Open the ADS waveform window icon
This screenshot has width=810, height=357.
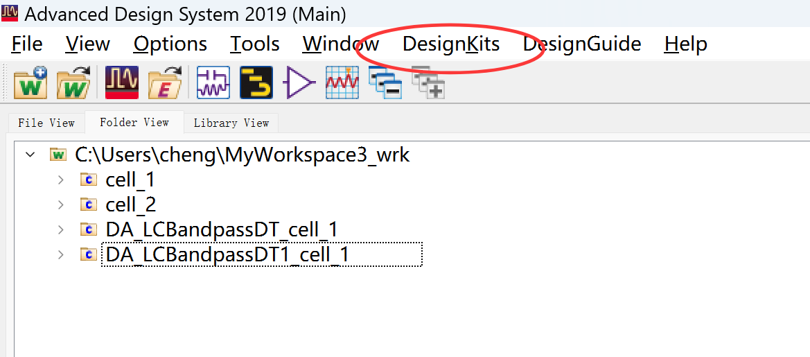121,82
